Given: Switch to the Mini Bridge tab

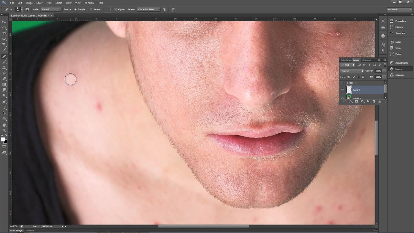Looking at the screenshot, I should (16, 230).
